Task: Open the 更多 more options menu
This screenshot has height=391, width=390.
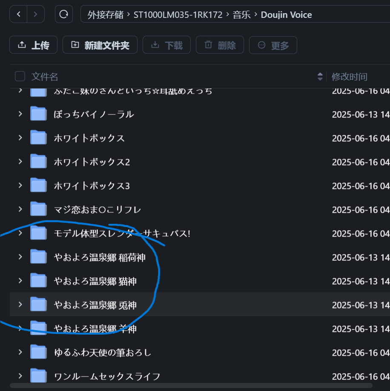Action: click(273, 45)
